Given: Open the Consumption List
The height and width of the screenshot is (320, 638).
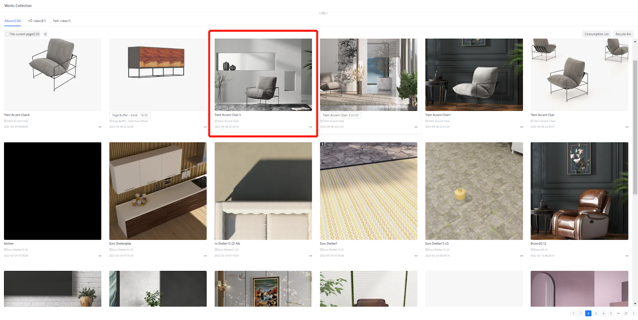Looking at the screenshot, I should coord(597,34).
